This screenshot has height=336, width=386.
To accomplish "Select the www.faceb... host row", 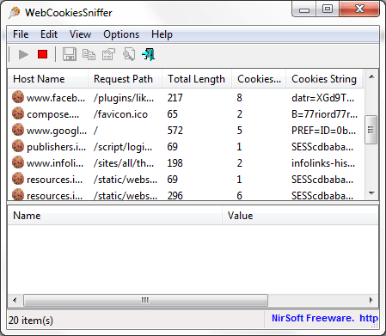I will tap(186, 98).
